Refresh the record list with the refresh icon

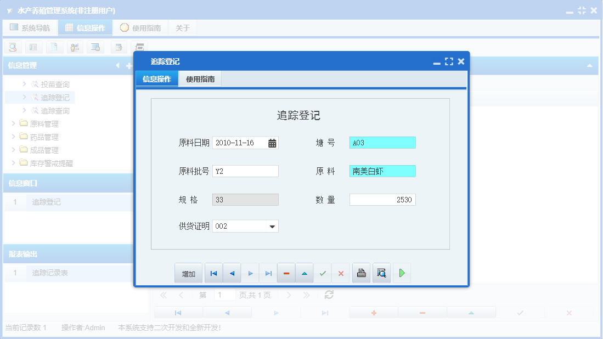click(x=328, y=295)
